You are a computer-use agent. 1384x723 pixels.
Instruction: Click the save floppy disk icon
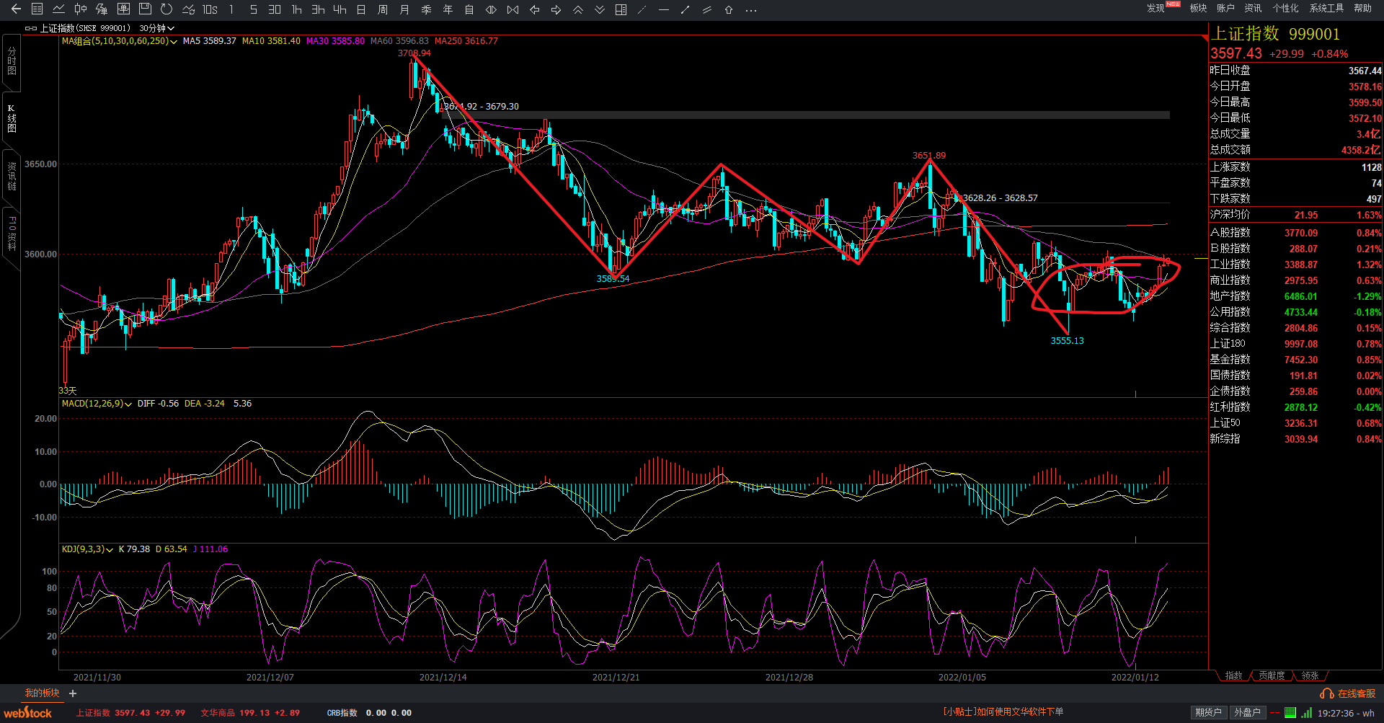(145, 9)
